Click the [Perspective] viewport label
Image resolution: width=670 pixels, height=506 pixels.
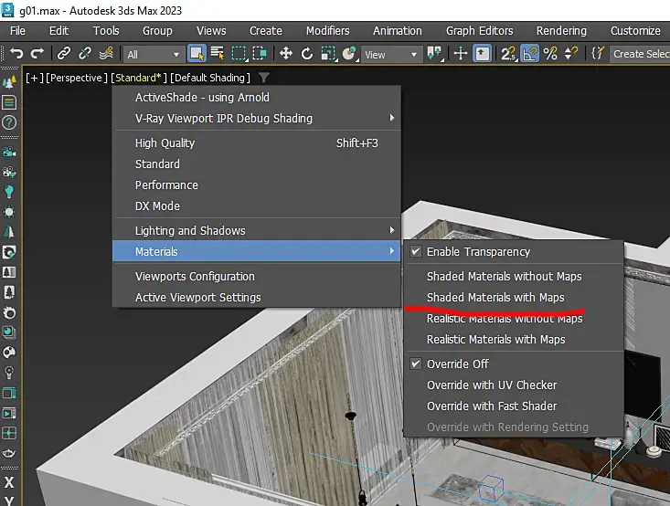pyautogui.click(x=77, y=78)
